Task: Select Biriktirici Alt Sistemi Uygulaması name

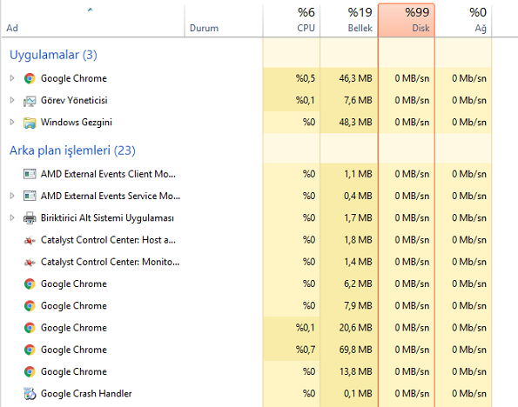Action: [107, 218]
